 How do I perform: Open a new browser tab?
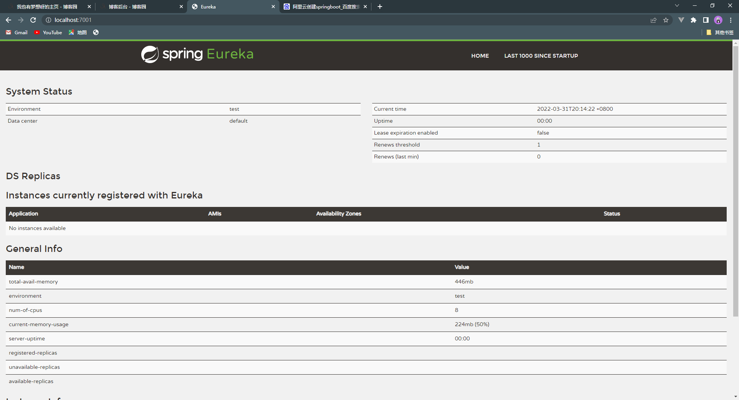(380, 7)
